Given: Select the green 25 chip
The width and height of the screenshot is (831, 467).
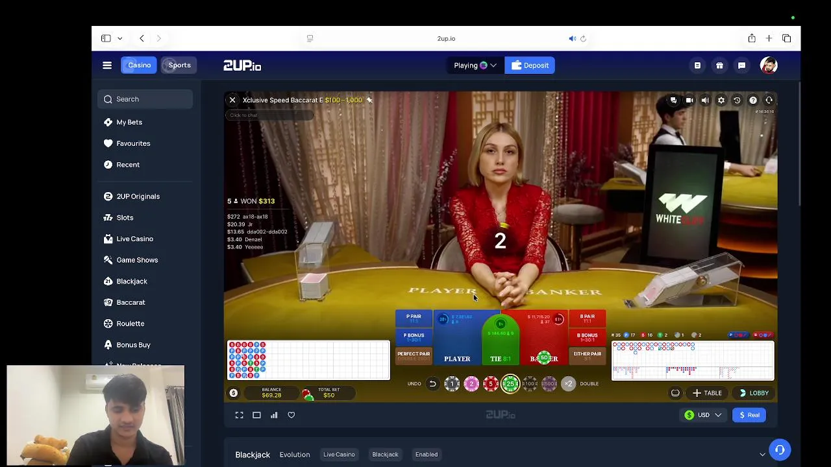Looking at the screenshot, I should [x=510, y=384].
